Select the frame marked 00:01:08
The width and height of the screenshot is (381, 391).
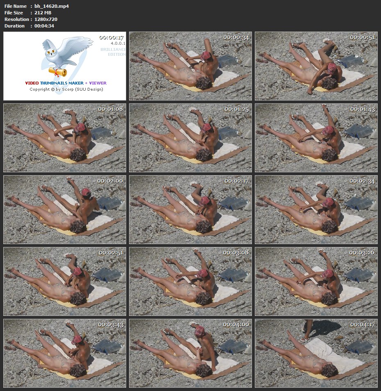pyautogui.click(x=65, y=138)
